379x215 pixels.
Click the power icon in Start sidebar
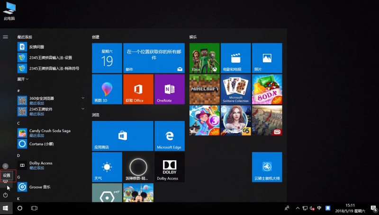pos(5,195)
